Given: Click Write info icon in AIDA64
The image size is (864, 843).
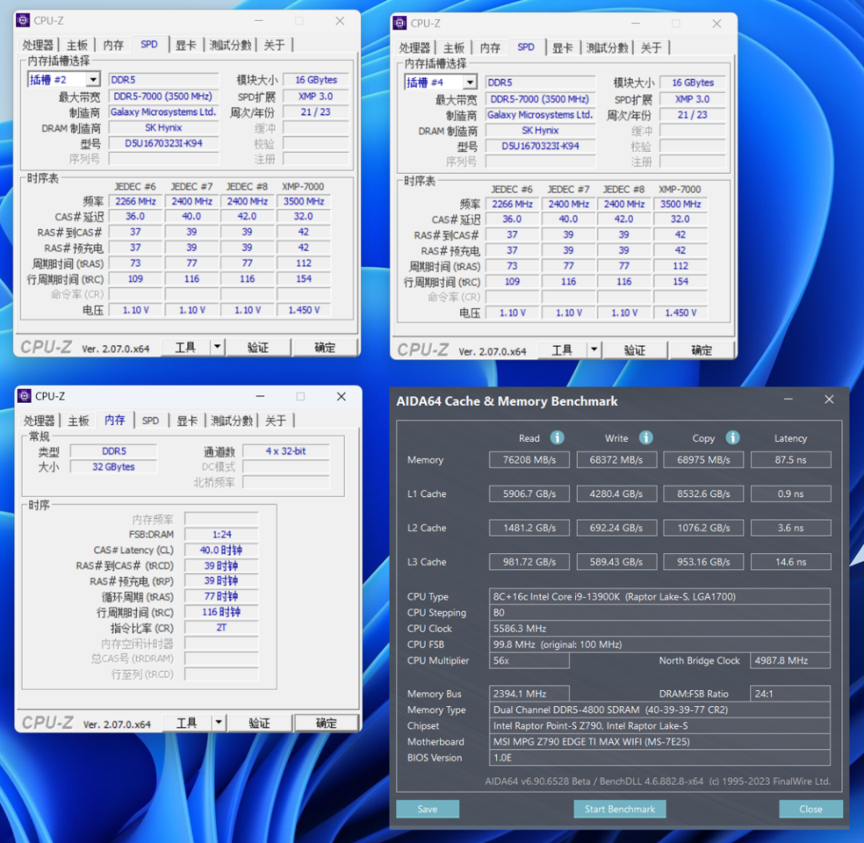Looking at the screenshot, I should (646, 438).
